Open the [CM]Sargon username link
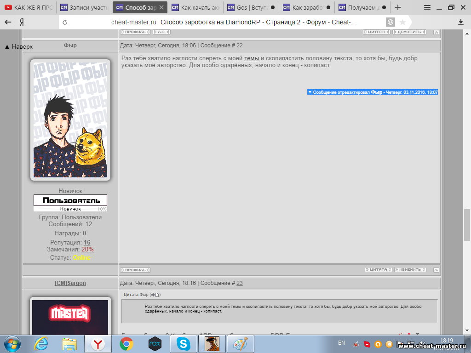Screen dimensions: 471x353 coord(70,283)
